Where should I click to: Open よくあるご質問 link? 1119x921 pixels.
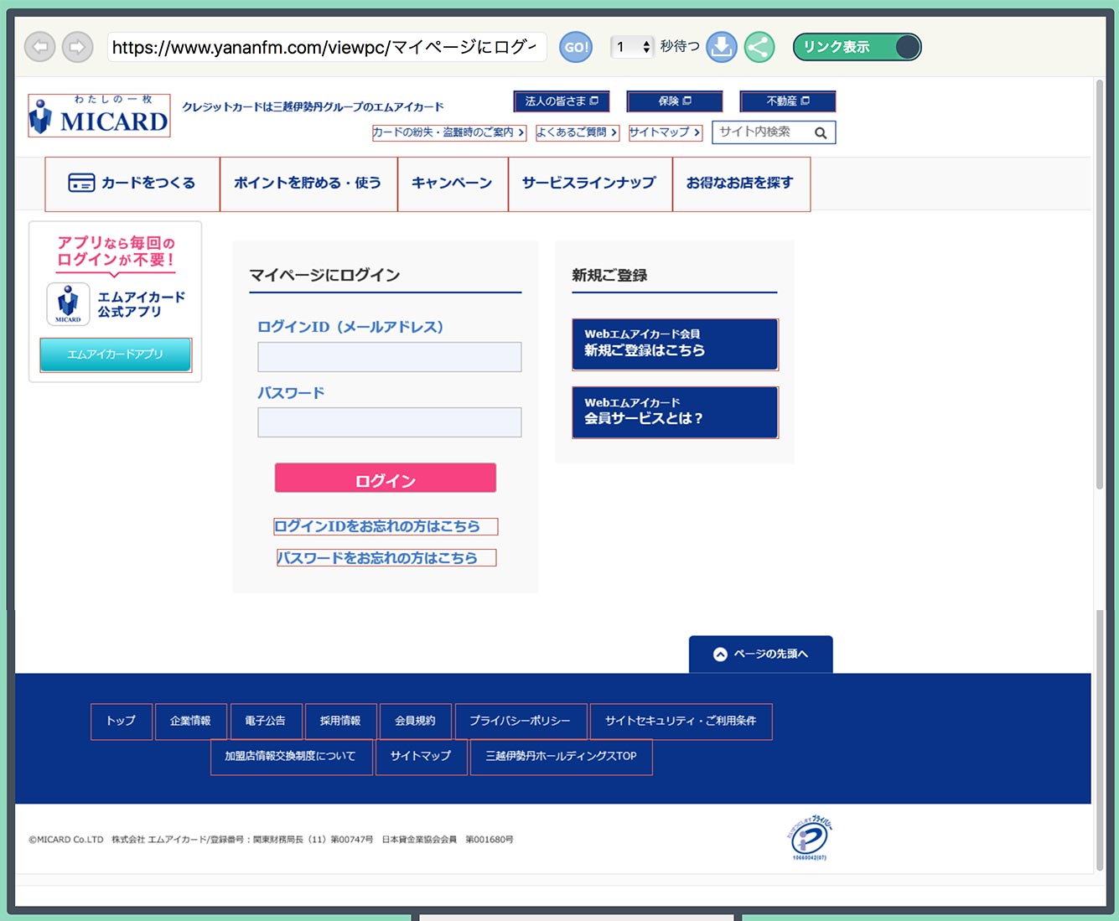(x=577, y=132)
